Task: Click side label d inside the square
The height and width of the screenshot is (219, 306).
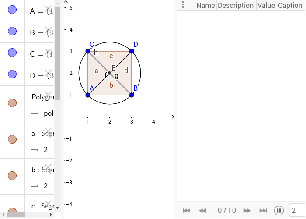Action: [126, 71]
